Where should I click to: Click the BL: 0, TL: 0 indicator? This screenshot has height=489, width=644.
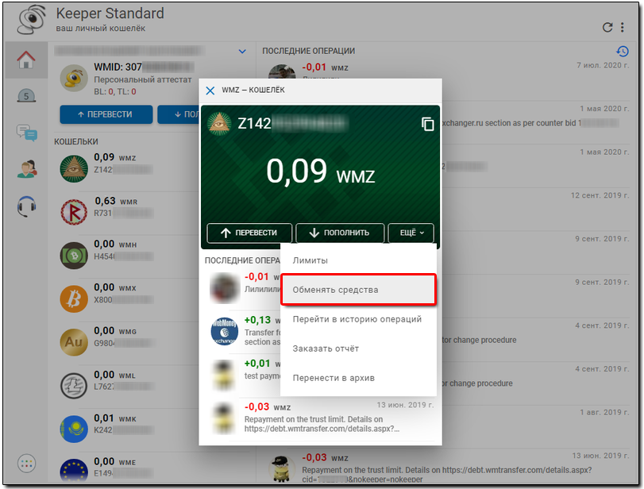(115, 92)
